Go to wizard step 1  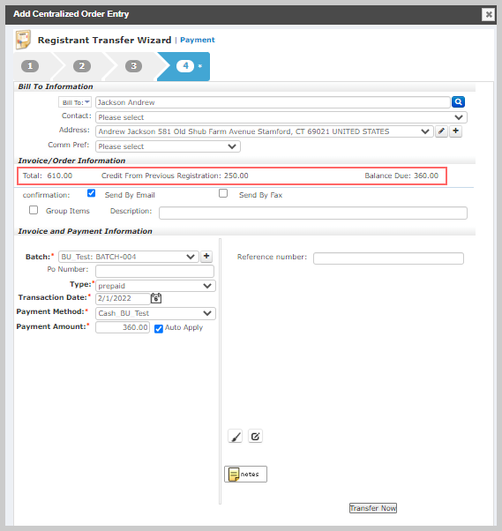[30, 66]
